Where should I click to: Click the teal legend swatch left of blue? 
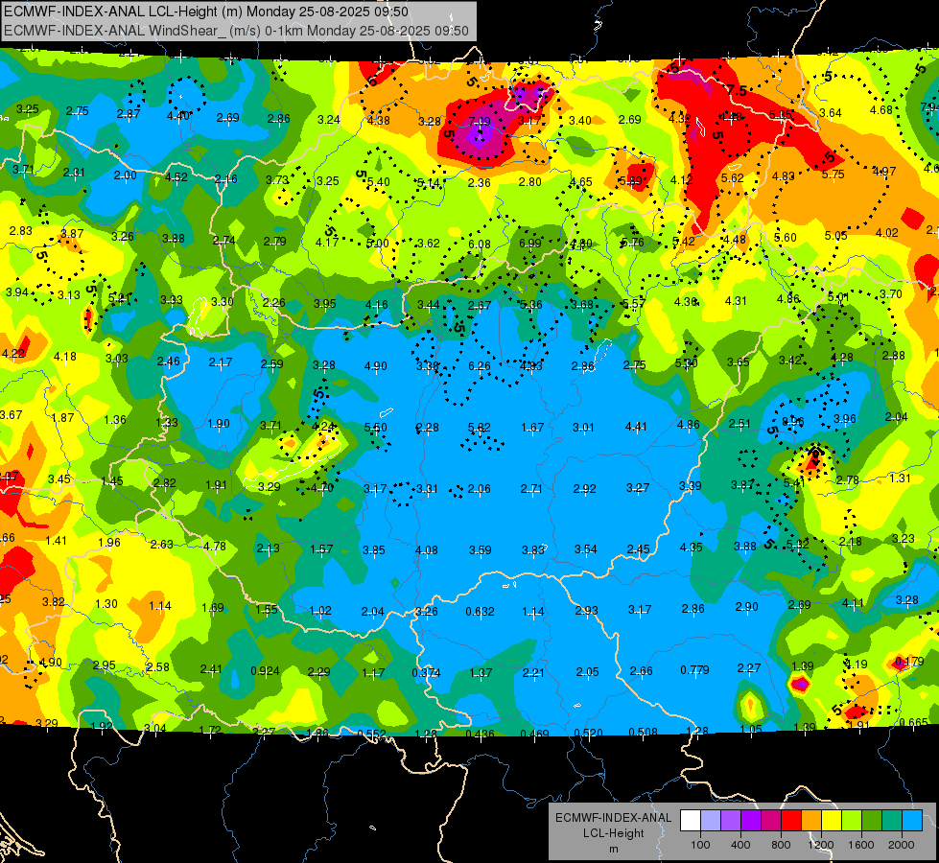coord(892,821)
